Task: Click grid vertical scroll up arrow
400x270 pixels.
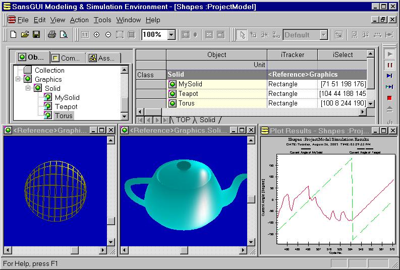Action: tap(370, 53)
